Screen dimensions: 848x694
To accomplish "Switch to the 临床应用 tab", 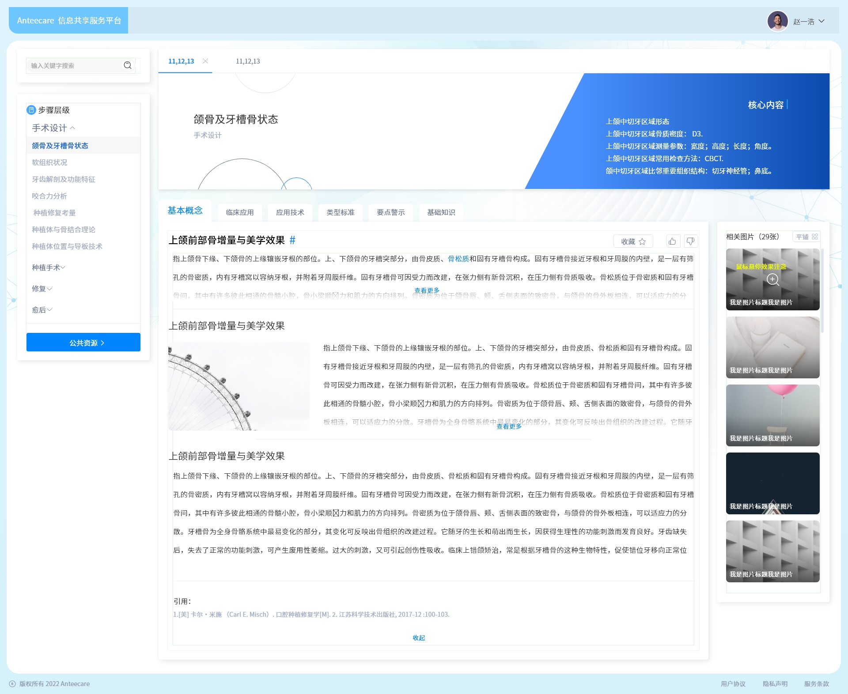I will 239,212.
